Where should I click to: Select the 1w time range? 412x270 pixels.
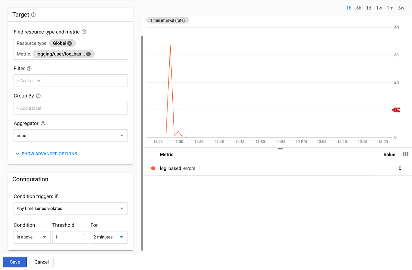pyautogui.click(x=379, y=8)
